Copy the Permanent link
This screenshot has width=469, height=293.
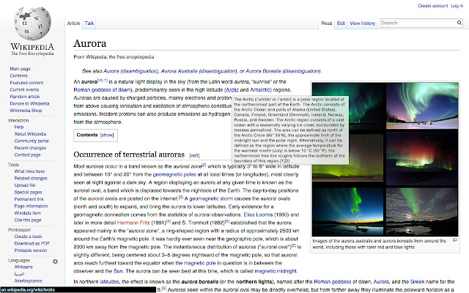pos(29,199)
